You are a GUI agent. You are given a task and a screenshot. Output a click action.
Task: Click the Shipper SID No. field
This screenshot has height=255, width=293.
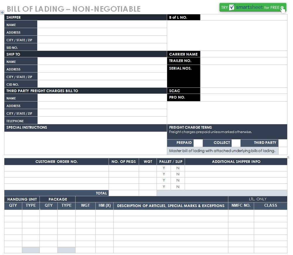click(x=102, y=47)
